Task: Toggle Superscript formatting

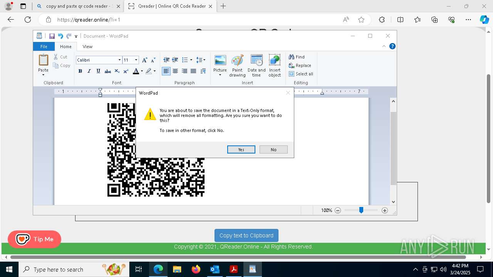Action: pos(126,71)
